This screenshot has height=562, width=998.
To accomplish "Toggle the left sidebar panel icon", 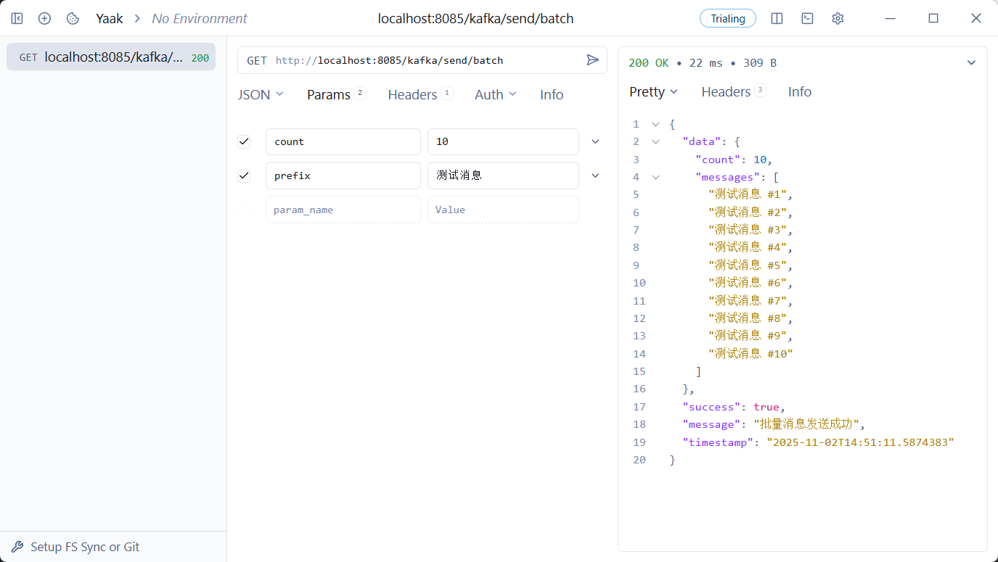I will 17,18.
